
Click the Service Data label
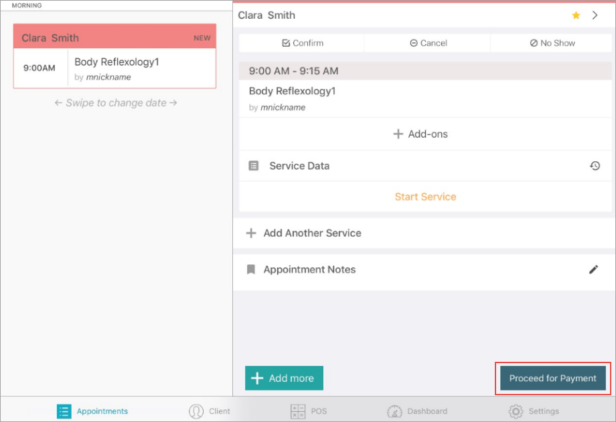pos(299,166)
